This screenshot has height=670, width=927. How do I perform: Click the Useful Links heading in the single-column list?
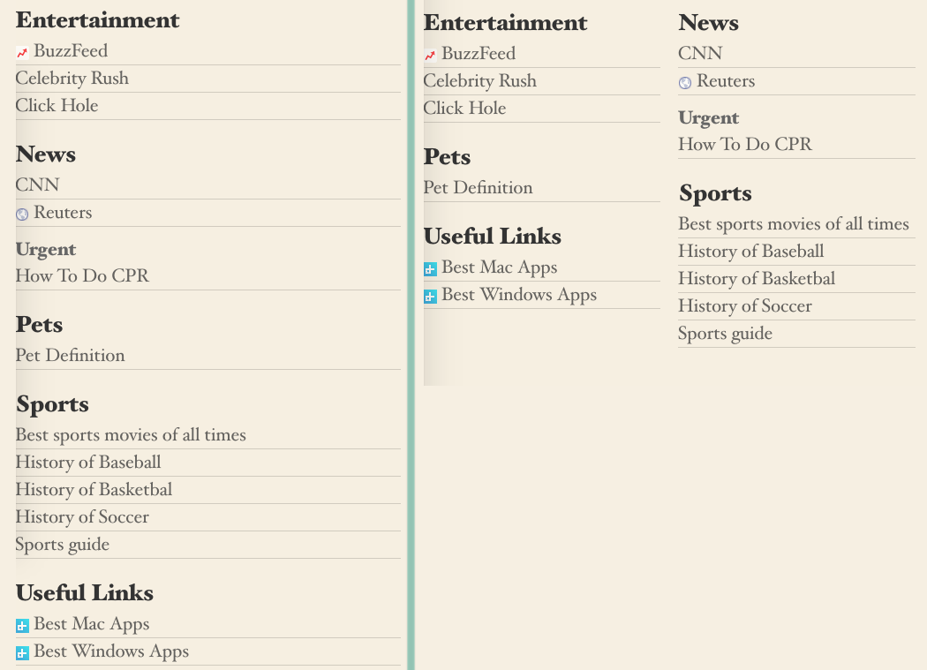(85, 593)
